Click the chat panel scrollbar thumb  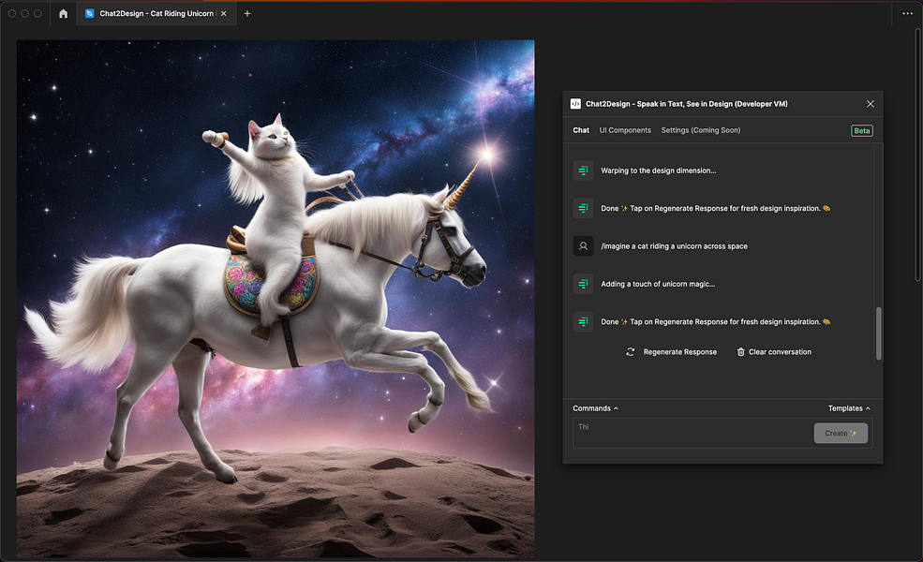(x=878, y=333)
